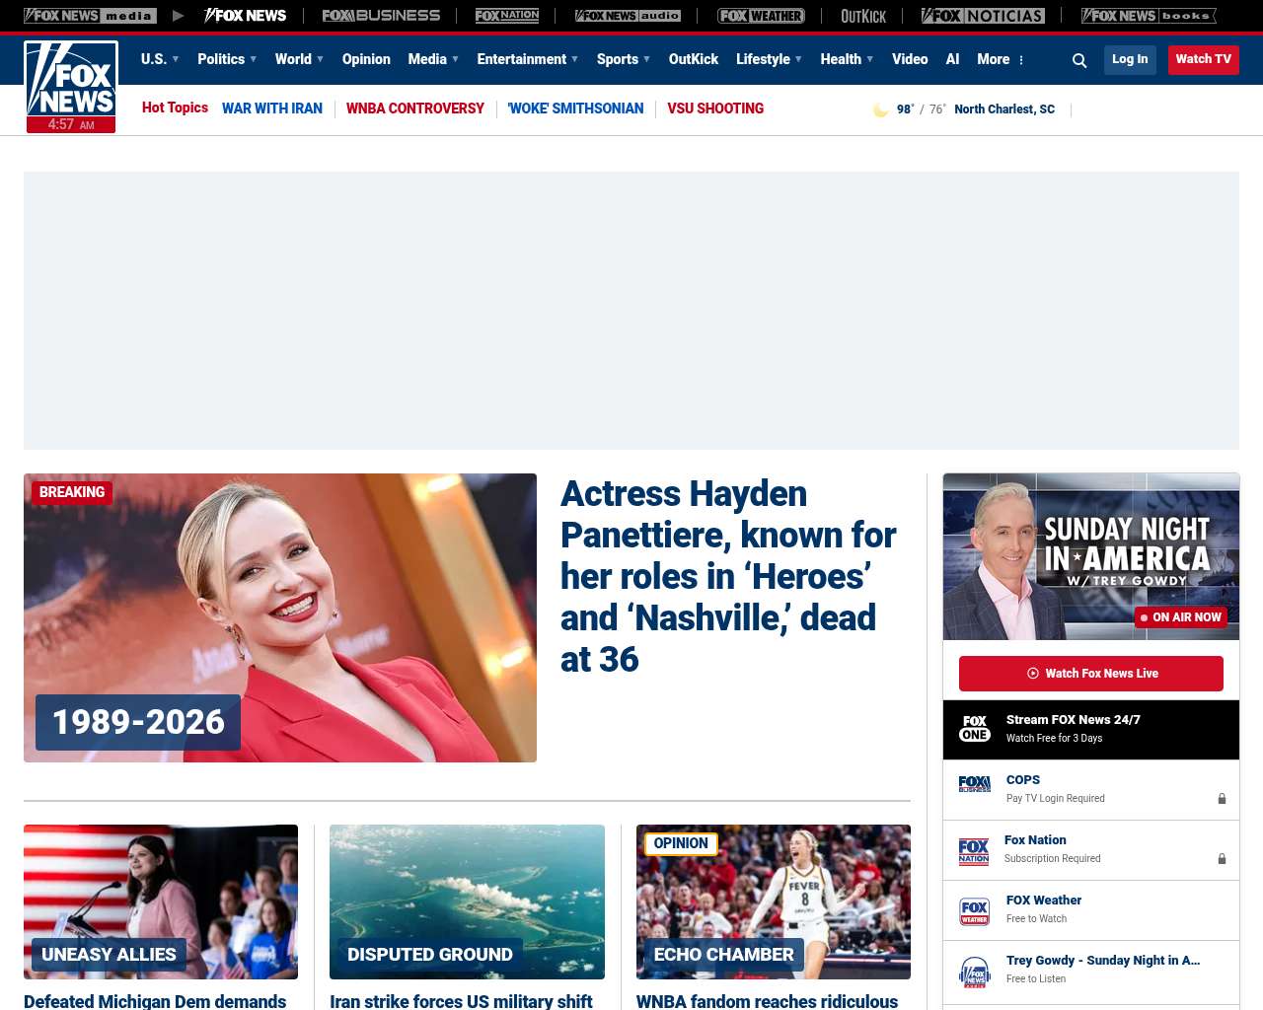Click the three-dot icon next to More

[1021, 60]
